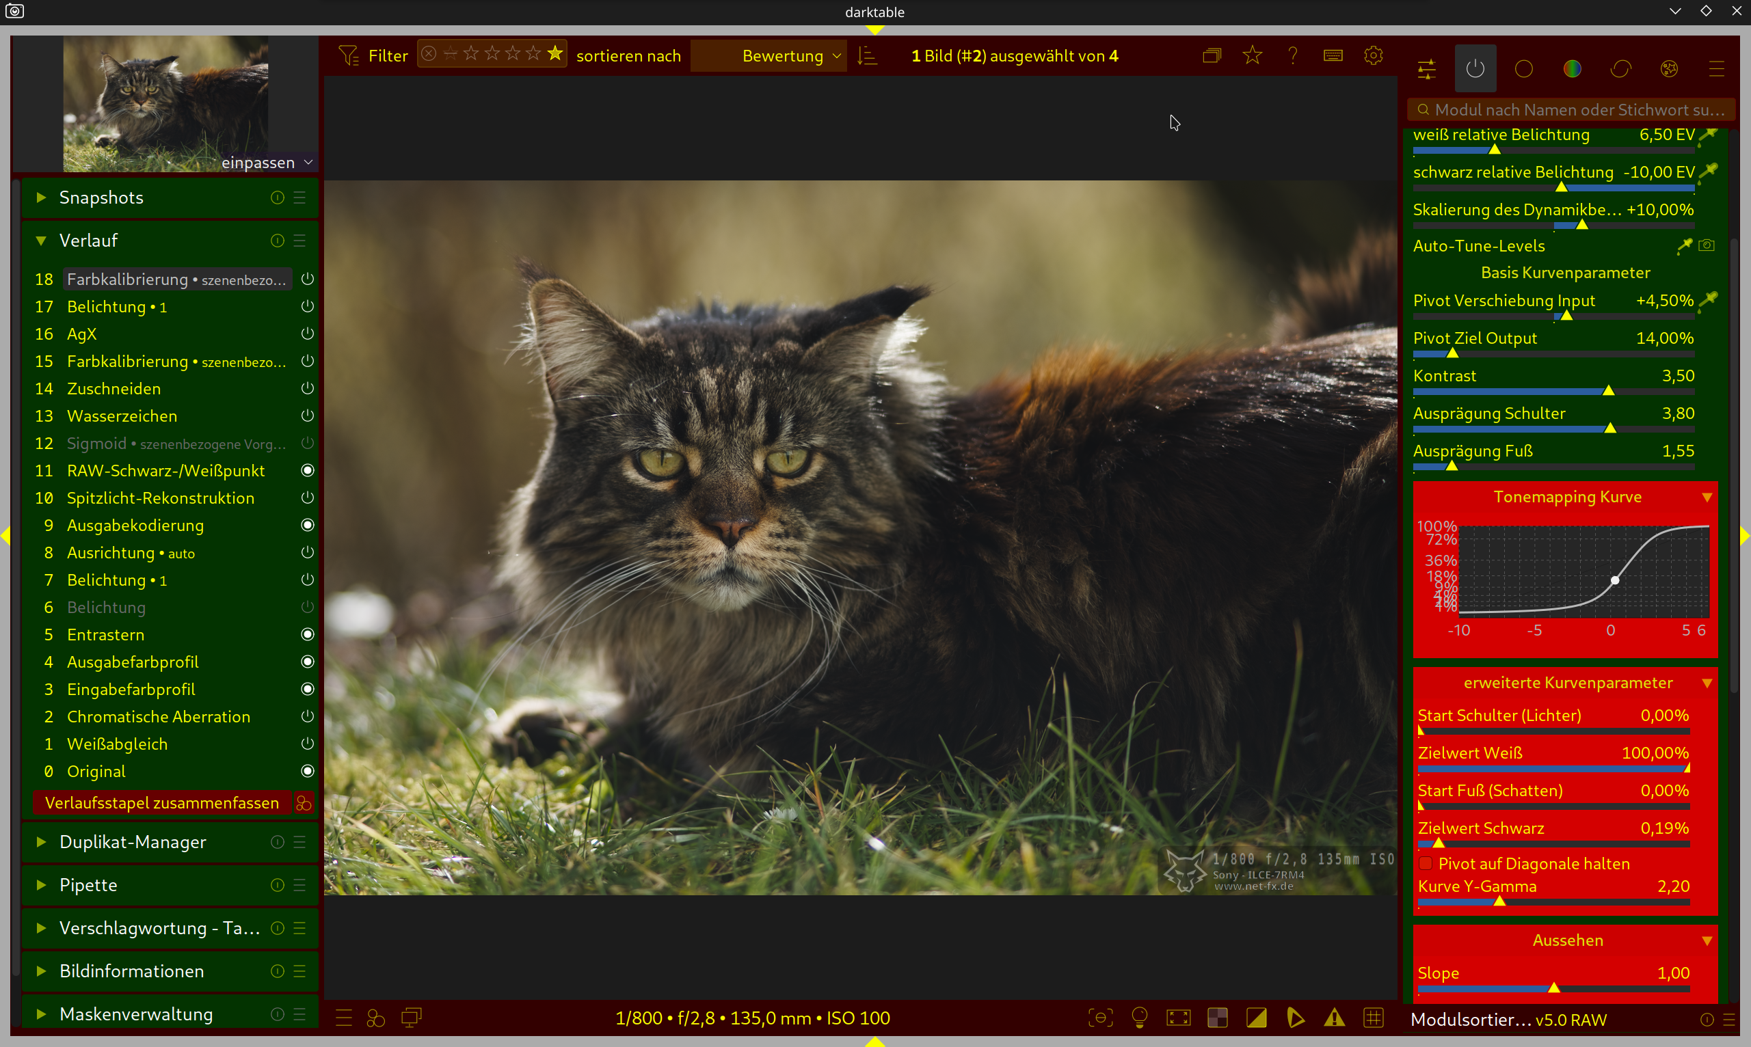Switch to active modules power tab
Image resolution: width=1751 pixels, height=1047 pixels.
click(x=1475, y=68)
